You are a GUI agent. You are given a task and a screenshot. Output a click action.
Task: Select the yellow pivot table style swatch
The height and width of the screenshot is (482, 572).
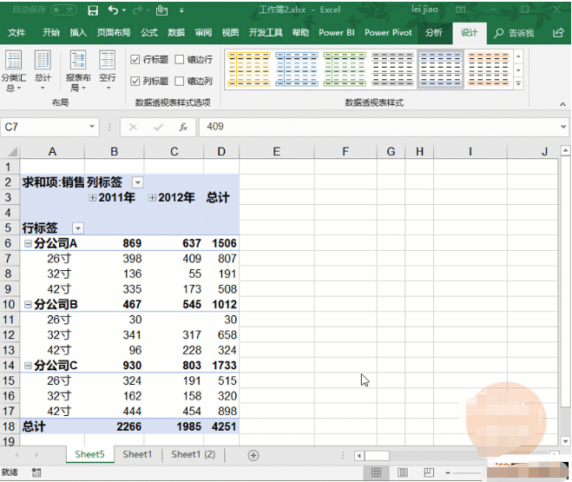pos(248,69)
